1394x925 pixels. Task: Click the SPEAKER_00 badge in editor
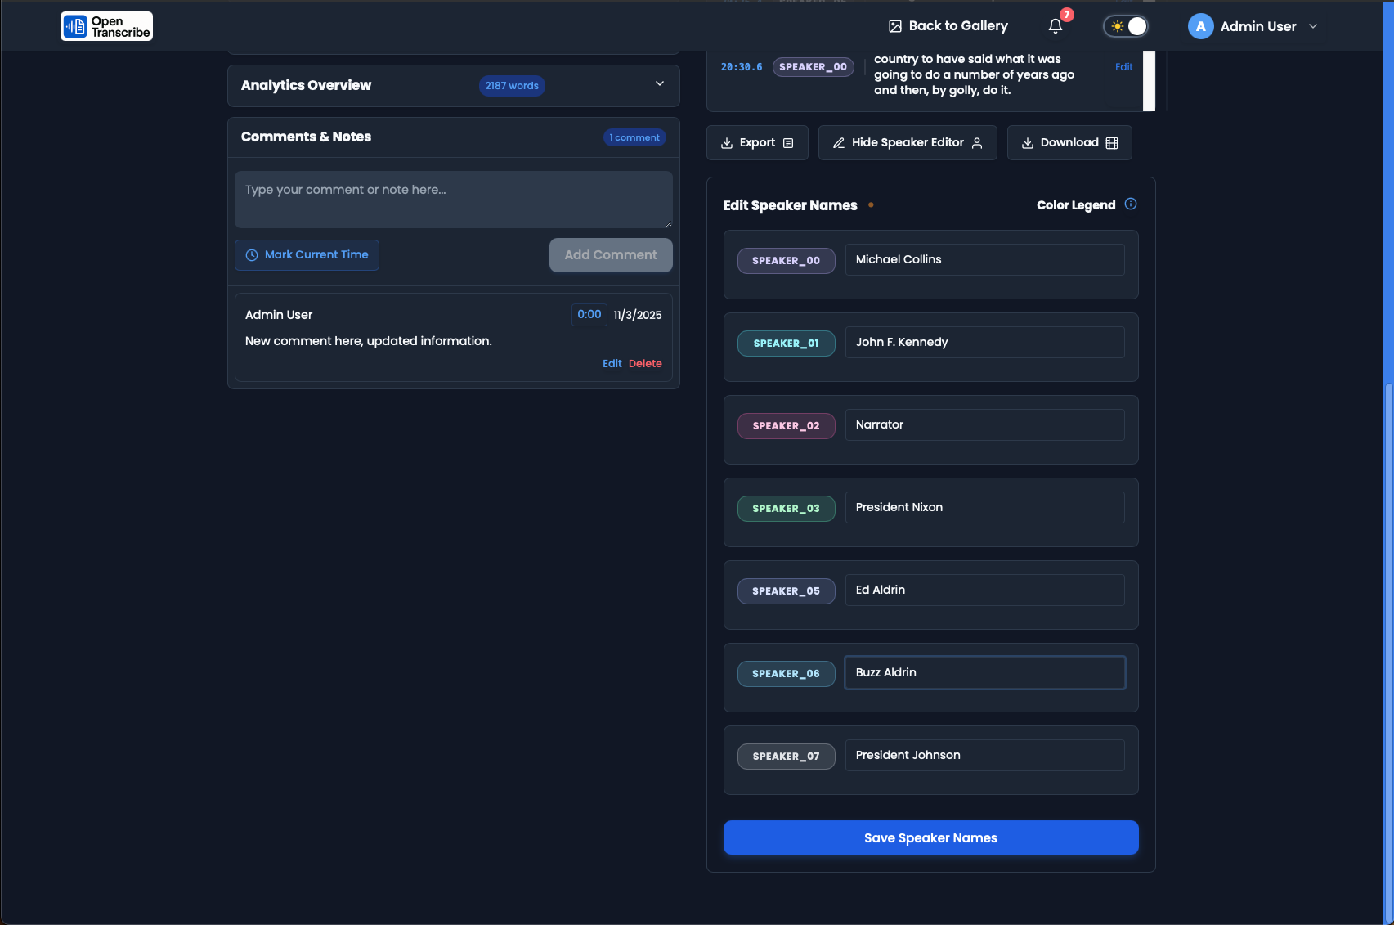(786, 261)
